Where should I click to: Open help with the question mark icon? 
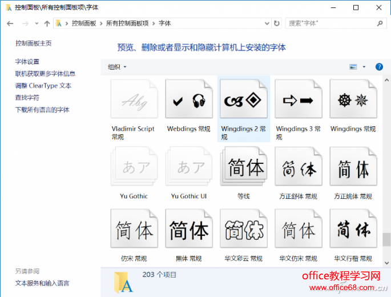(x=379, y=67)
